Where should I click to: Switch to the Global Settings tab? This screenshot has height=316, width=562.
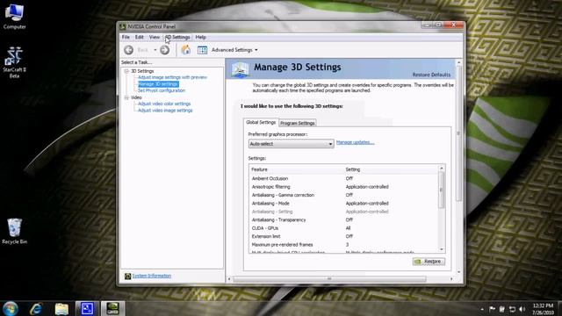tap(261, 123)
